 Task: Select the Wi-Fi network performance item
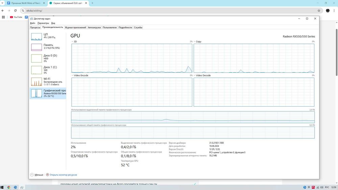[x=48, y=82]
